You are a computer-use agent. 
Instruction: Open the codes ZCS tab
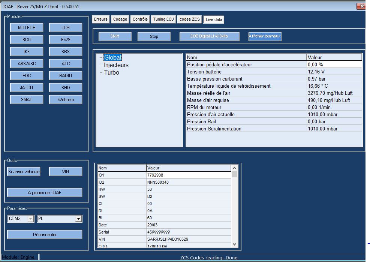(190, 19)
